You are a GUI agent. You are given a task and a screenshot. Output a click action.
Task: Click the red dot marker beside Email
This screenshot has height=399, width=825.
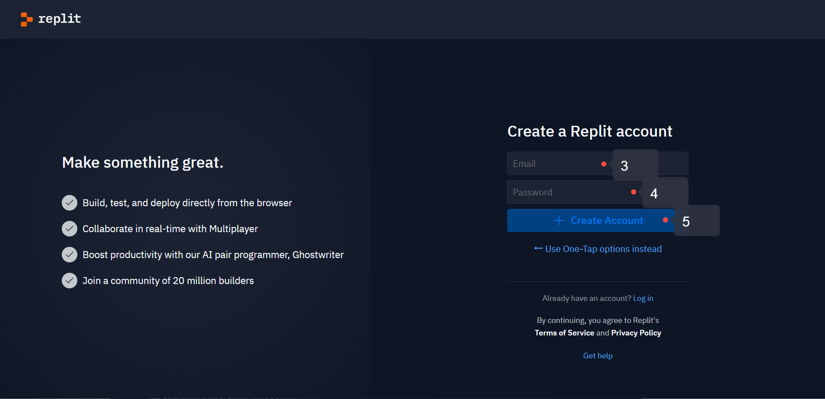tap(604, 164)
